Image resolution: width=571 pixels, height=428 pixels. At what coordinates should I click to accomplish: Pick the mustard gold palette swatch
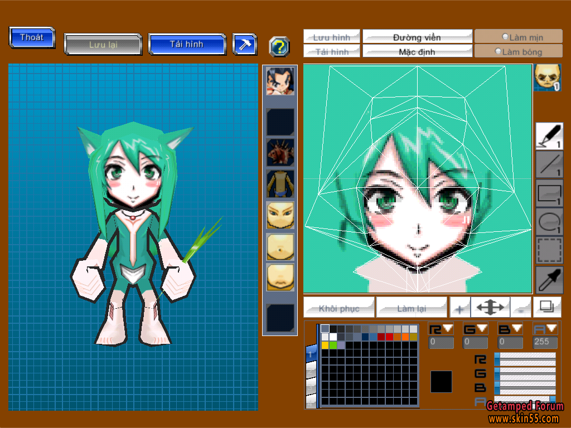coord(413,337)
